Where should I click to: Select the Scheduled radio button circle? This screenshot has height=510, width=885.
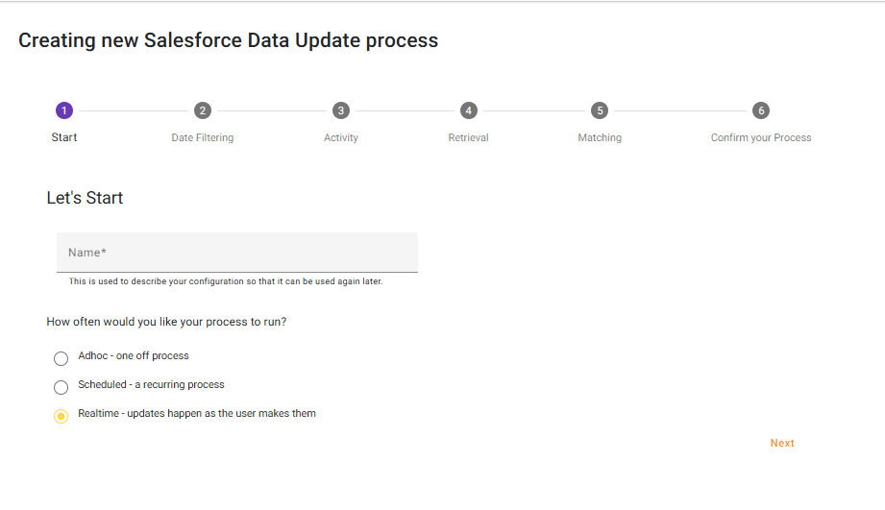point(61,387)
